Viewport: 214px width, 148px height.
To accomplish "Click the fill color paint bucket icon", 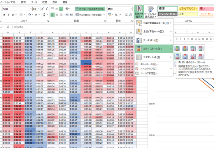I will pyautogui.click(x=30, y=15).
